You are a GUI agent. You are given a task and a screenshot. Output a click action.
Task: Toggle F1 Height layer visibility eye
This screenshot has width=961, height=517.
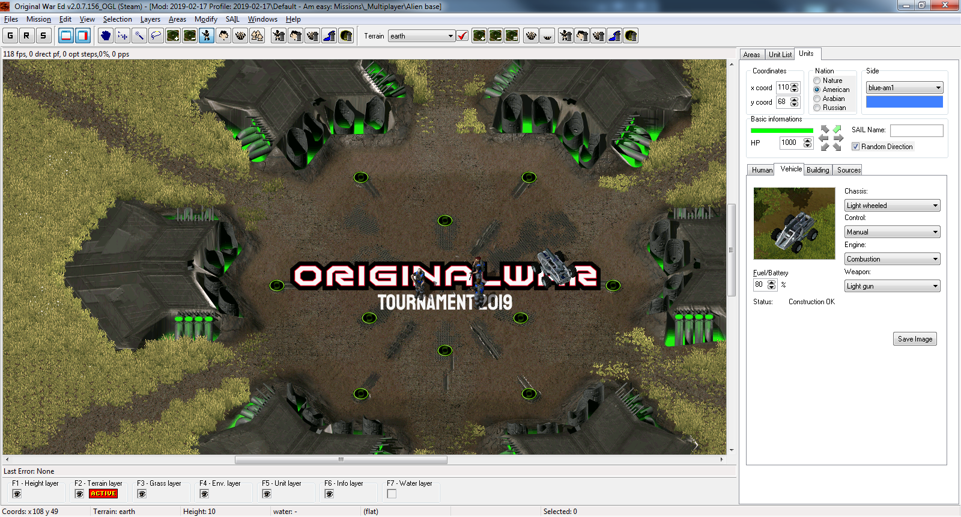17,494
